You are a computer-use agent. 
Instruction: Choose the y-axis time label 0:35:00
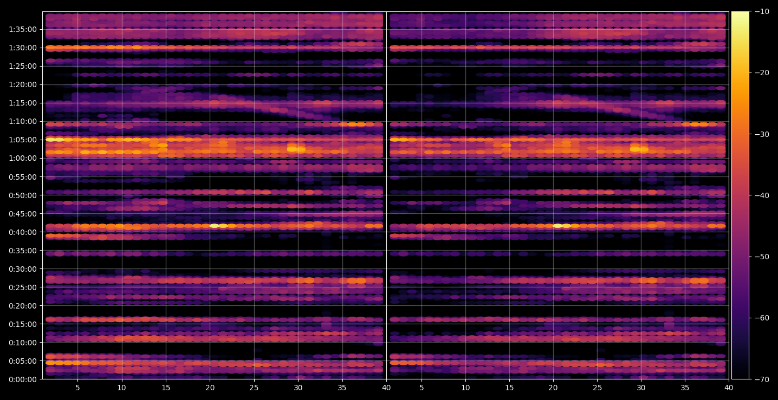pos(23,250)
